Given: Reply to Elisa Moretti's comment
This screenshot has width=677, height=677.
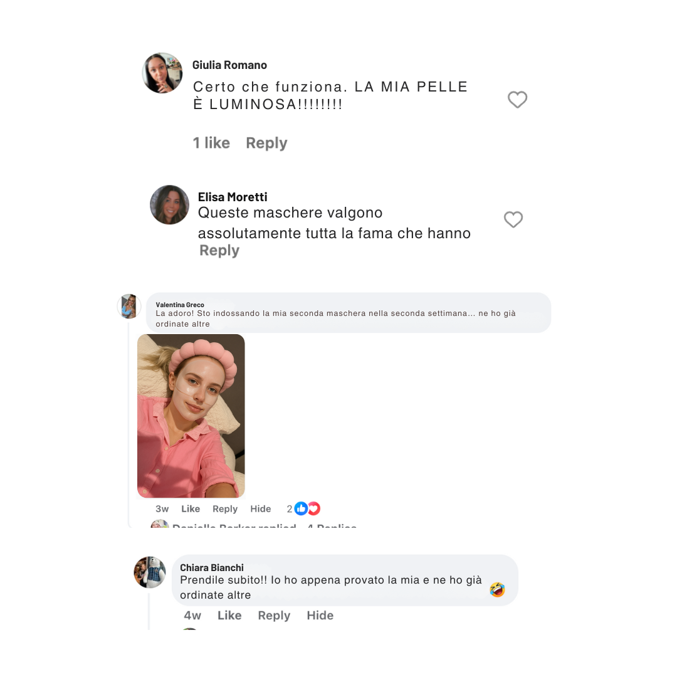Looking at the screenshot, I should coord(219,250).
